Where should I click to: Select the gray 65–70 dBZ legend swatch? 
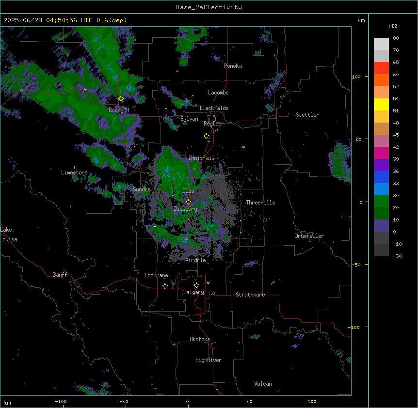tap(381, 56)
